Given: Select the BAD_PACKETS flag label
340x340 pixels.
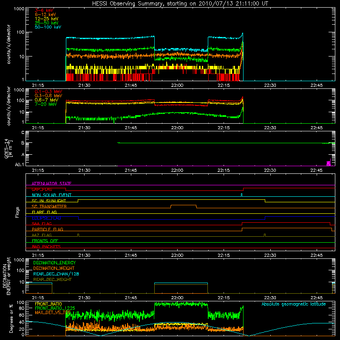Looking at the screenshot, I should pyautogui.click(x=46, y=246).
